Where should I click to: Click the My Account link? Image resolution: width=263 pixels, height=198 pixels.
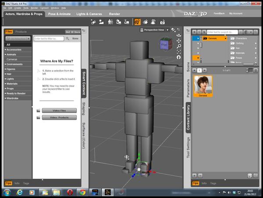[236, 14]
